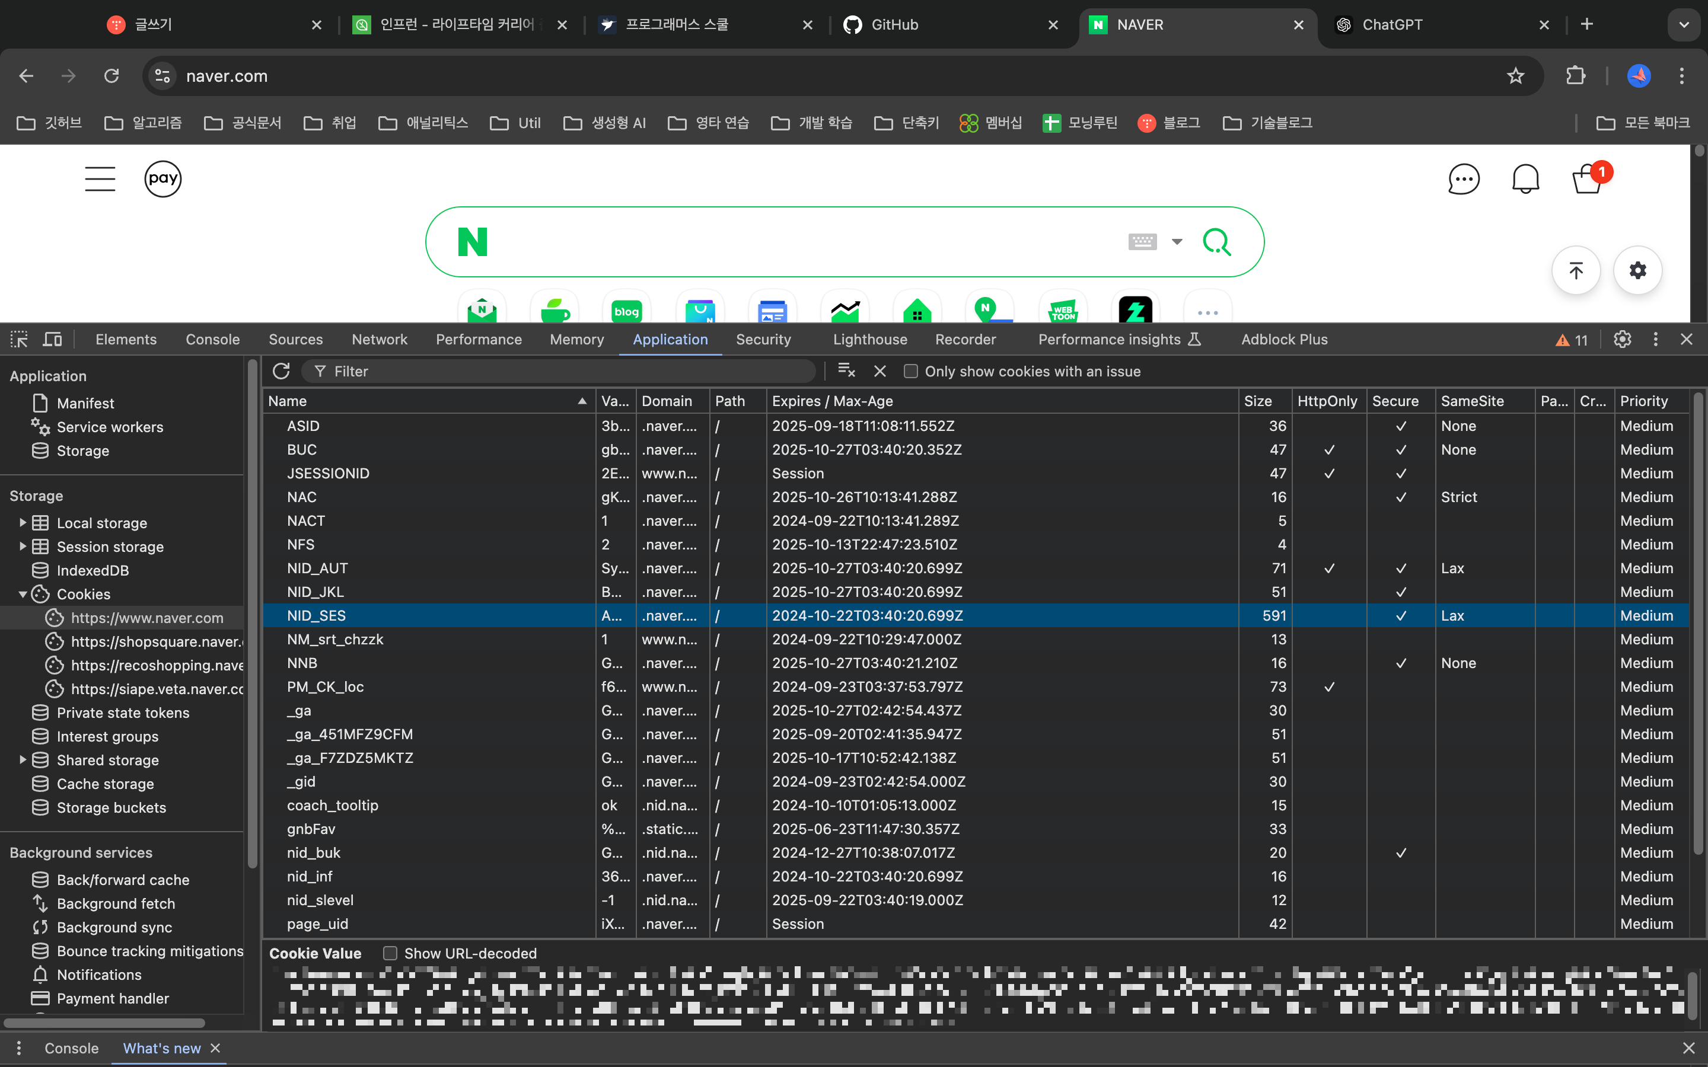1708x1067 pixels.
Task: Open the Lighthouse panel tab
Action: pyautogui.click(x=869, y=340)
